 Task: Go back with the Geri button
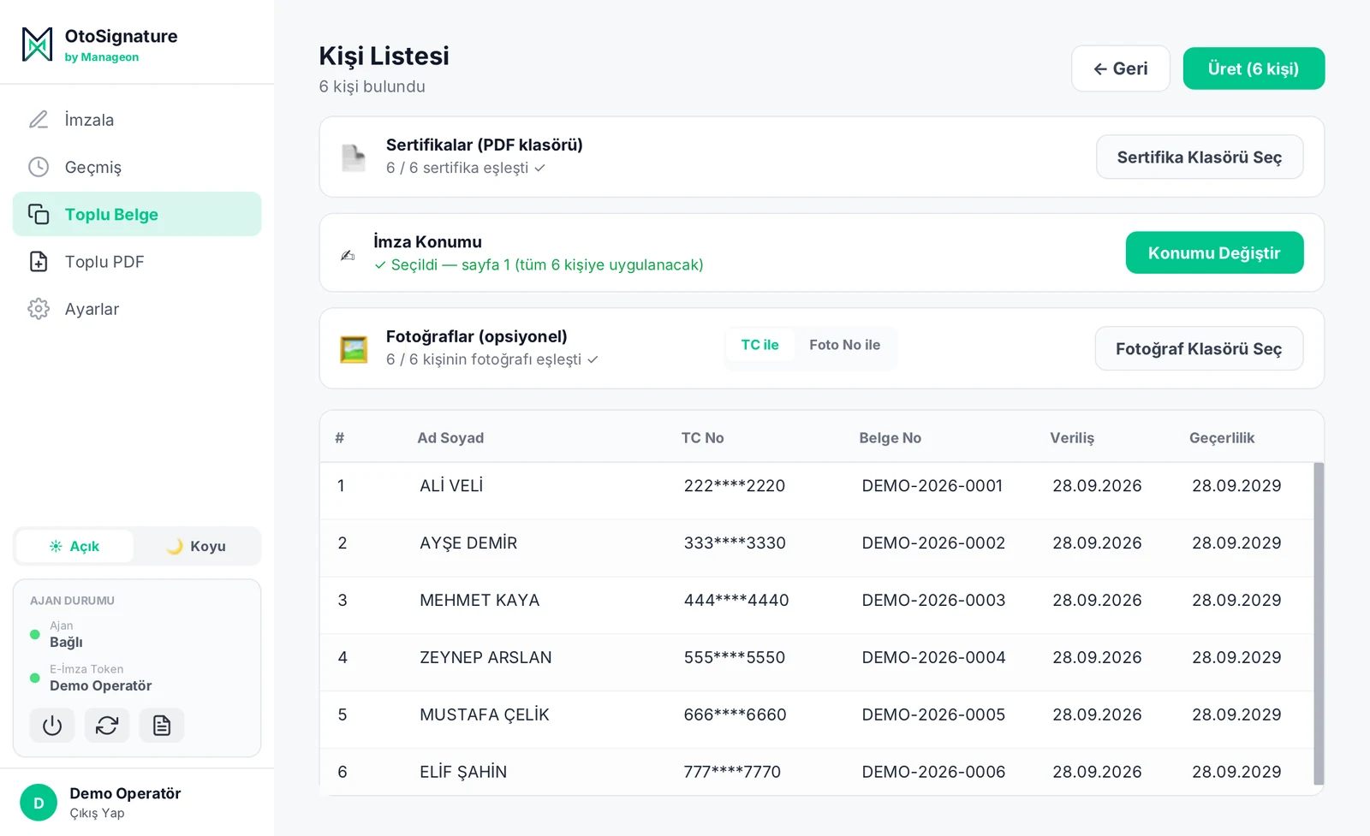[1121, 68]
